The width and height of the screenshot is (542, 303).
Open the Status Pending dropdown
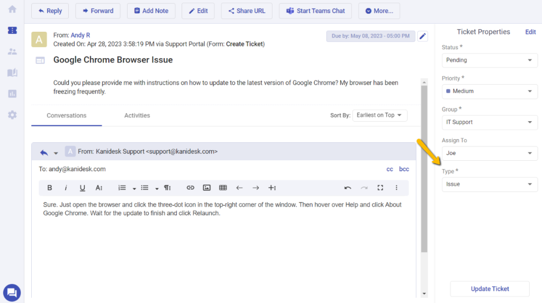tap(490, 60)
